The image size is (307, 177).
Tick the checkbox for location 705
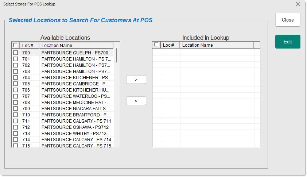point(15,84)
